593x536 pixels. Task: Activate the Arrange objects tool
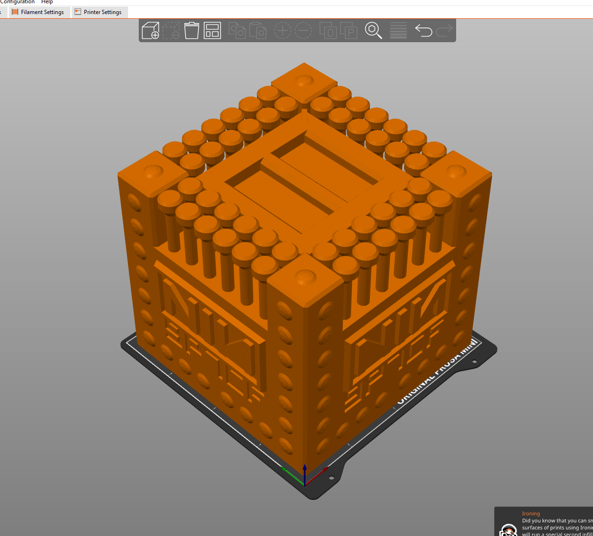(212, 30)
